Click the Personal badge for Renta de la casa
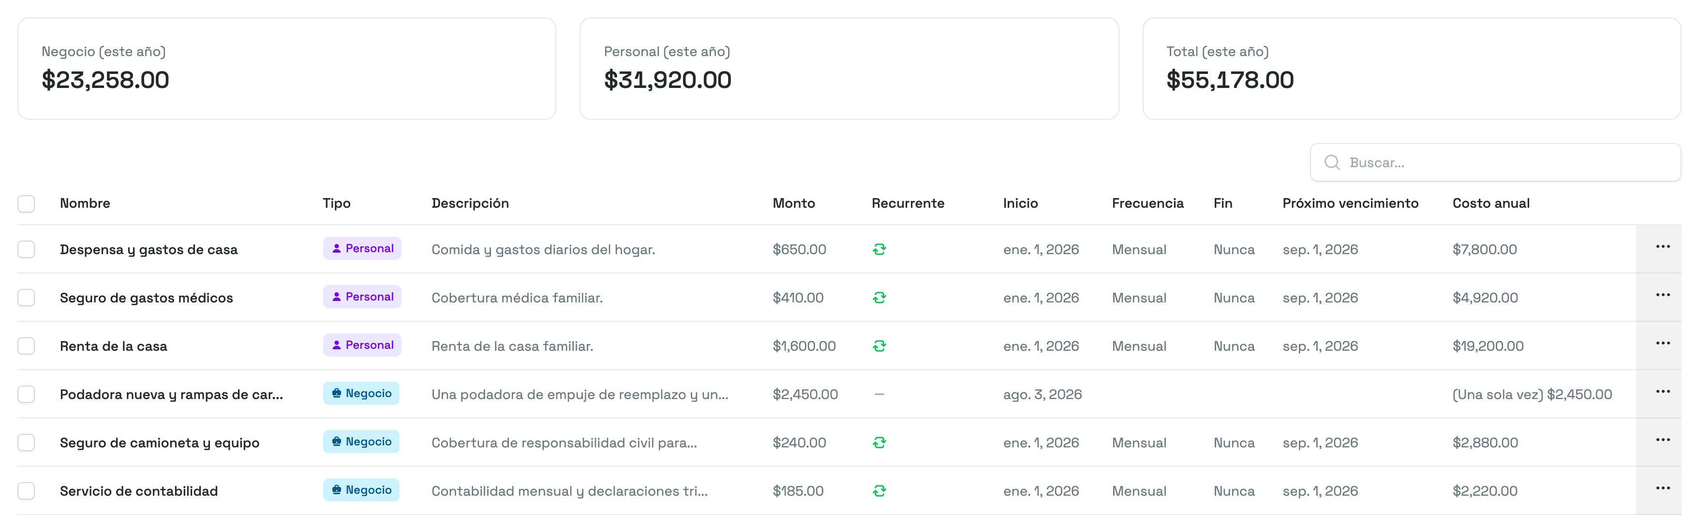 click(362, 345)
